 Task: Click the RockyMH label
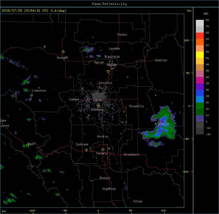[62, 58]
